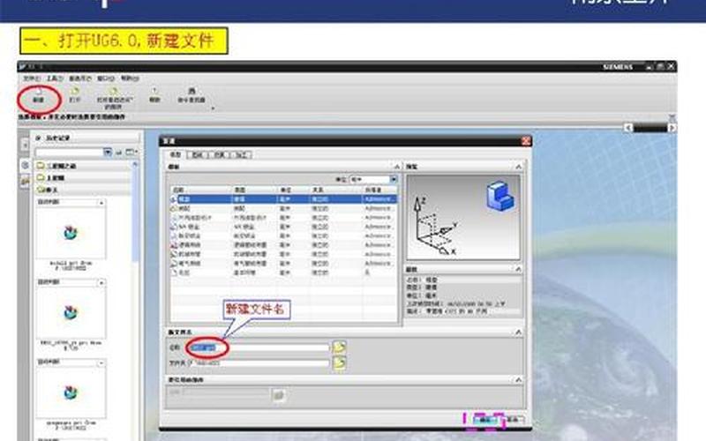Open a recently accessed part from the toolbar
The width and height of the screenshot is (706, 441).
(114, 99)
